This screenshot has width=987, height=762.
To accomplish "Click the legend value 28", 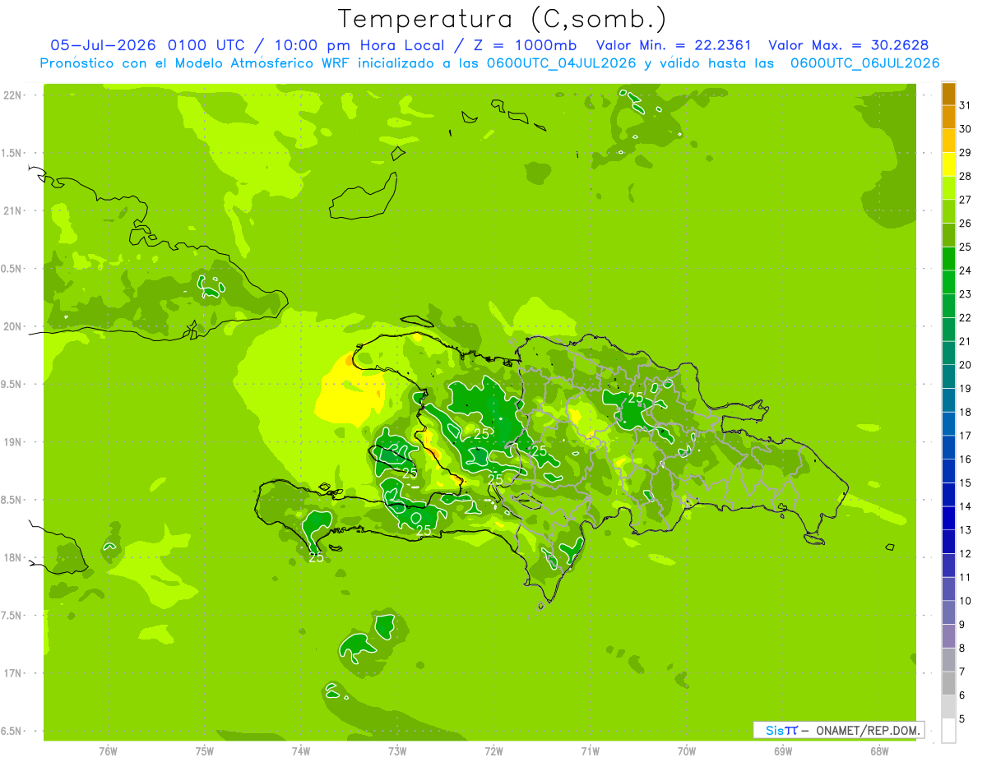I will [965, 176].
